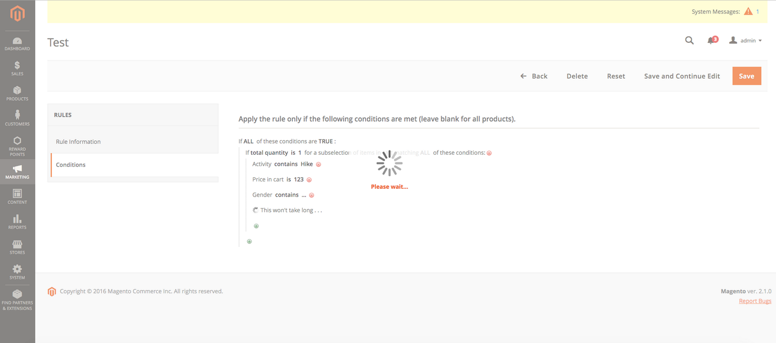The image size is (776, 343).
Task: Save the Test rule
Action: click(747, 75)
